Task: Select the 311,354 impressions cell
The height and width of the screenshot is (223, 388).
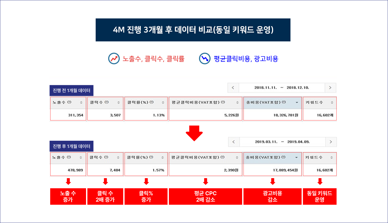Action: click(68, 115)
